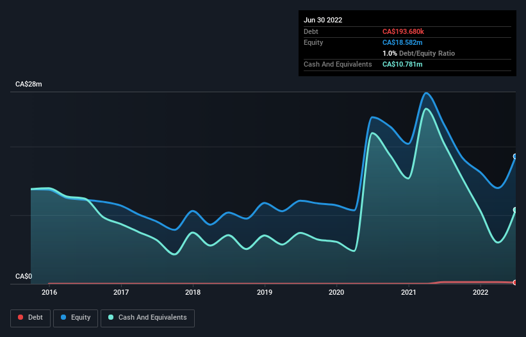The width and height of the screenshot is (526, 337).
Task: Toggle the Equity series legend button
Action: [x=76, y=318]
